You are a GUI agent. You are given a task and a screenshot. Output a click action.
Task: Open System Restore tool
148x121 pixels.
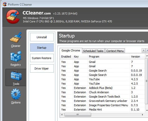click(42, 58)
